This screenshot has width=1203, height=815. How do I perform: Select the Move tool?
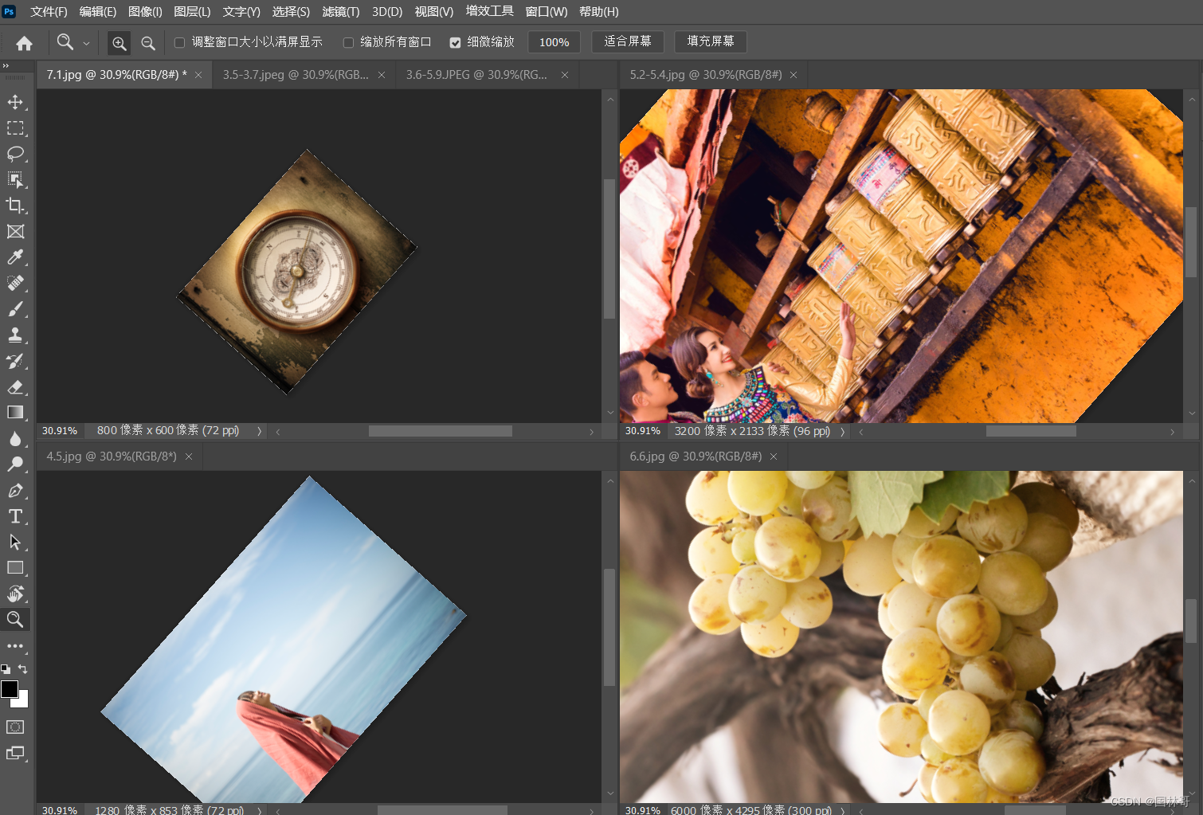point(15,102)
